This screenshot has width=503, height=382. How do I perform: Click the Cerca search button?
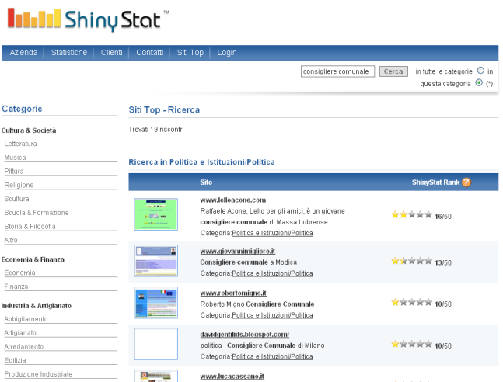393,71
